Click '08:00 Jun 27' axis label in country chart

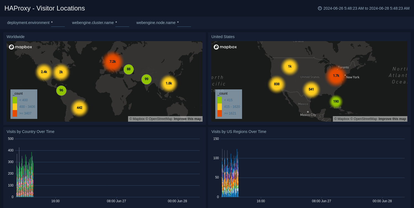click(116, 201)
